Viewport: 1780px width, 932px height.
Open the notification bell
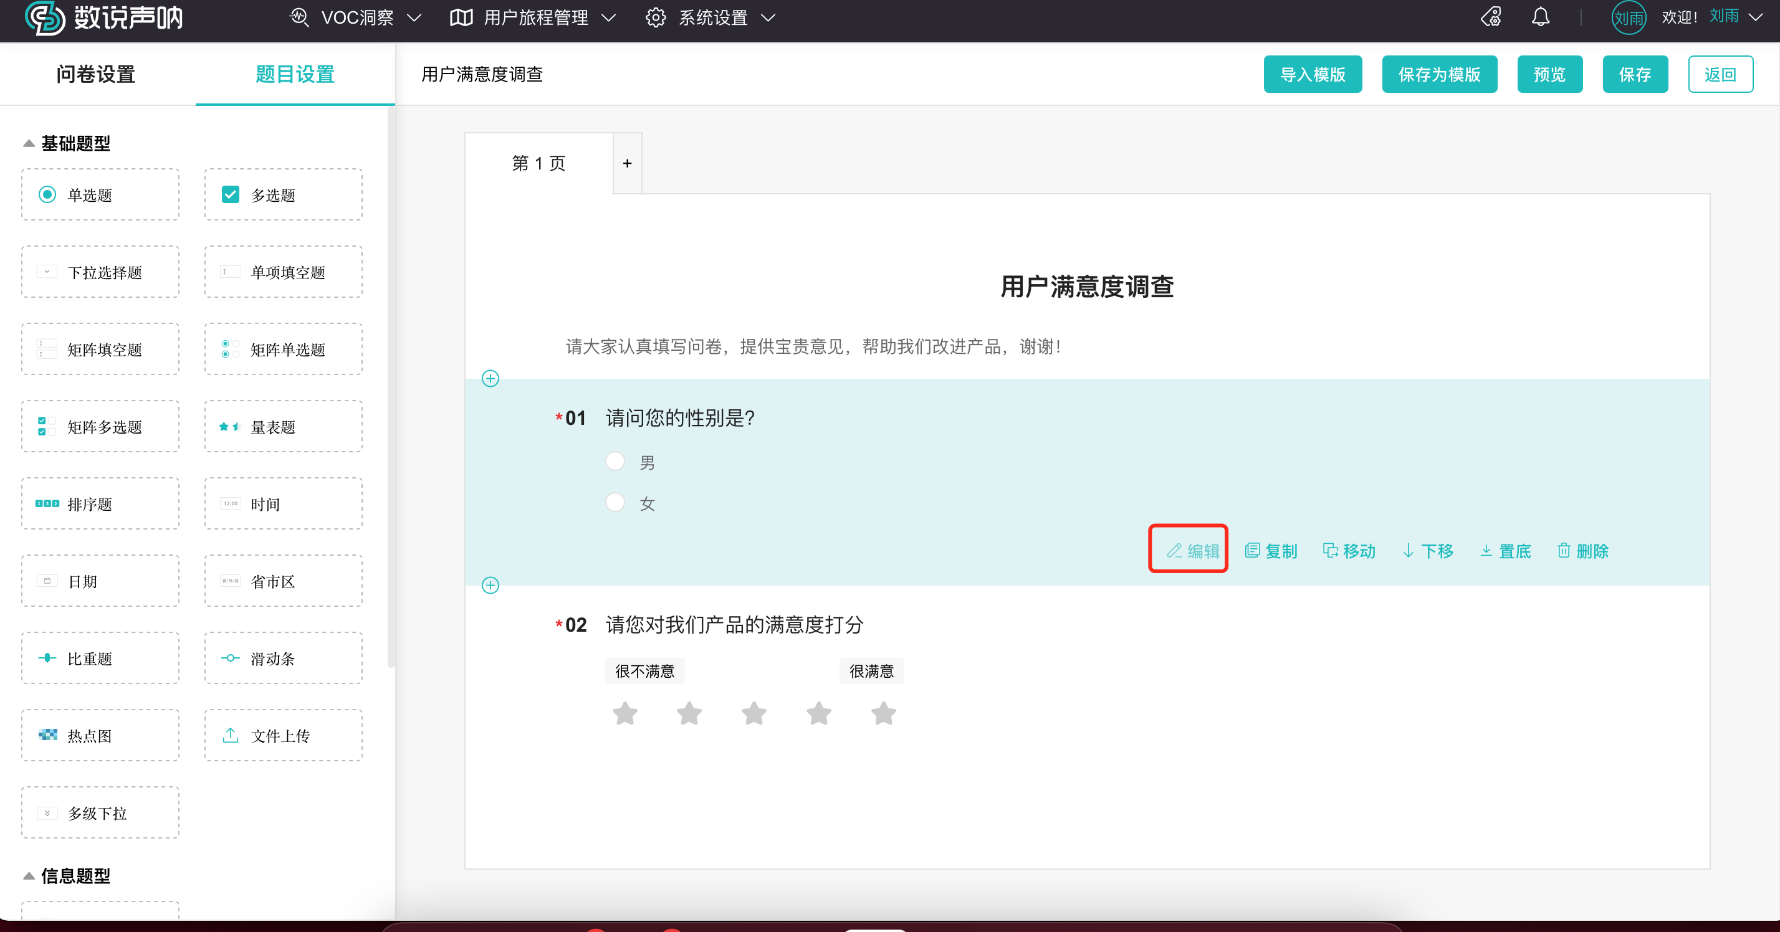(1540, 17)
